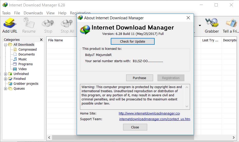Click the Purchase button
Image resolution: width=239 pixels, height=142 pixels.
[140, 78]
